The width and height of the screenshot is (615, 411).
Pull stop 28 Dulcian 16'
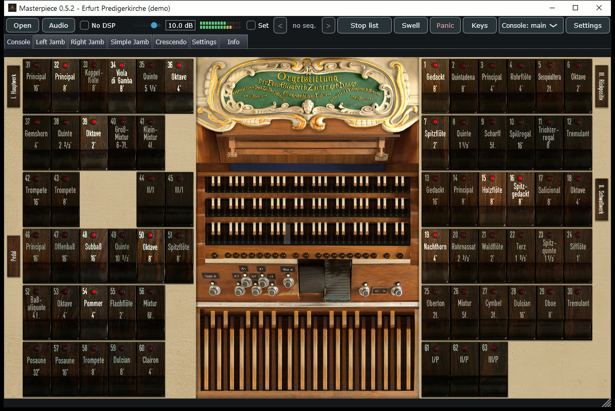(x=520, y=312)
